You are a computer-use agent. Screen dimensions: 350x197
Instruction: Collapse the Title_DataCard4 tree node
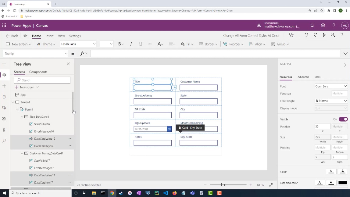(22, 117)
